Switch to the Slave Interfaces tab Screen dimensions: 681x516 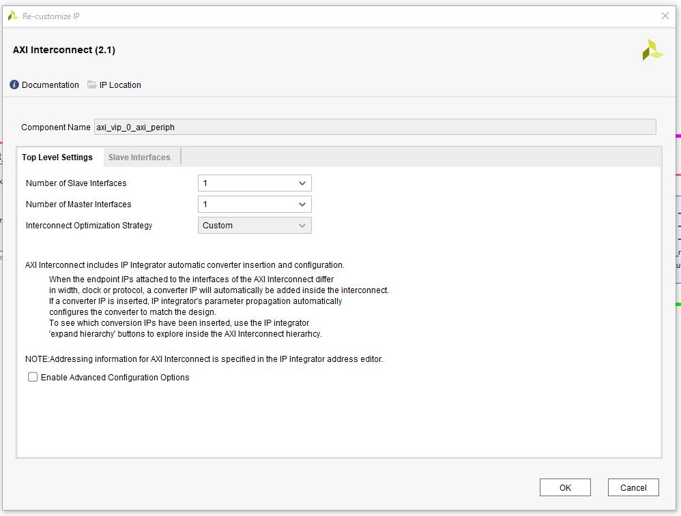139,157
